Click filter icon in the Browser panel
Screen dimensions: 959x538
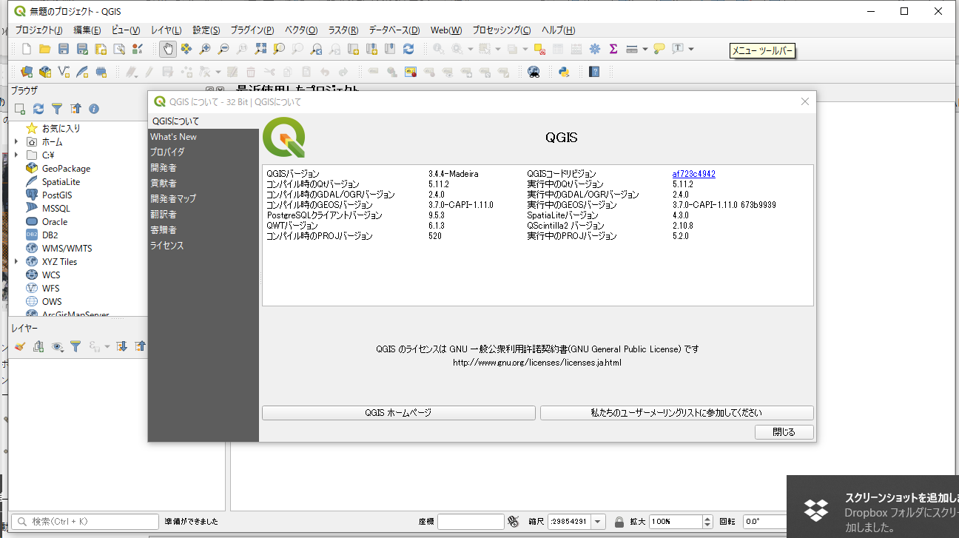tap(57, 109)
